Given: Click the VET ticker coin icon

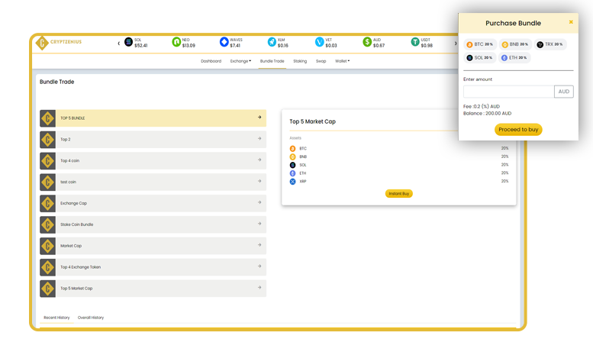Looking at the screenshot, I should (319, 42).
